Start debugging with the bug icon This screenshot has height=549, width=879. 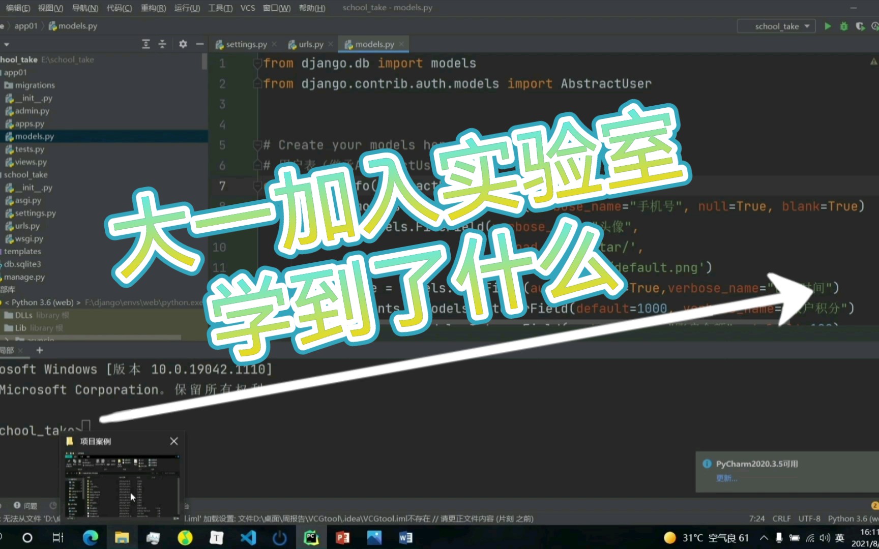[844, 26]
